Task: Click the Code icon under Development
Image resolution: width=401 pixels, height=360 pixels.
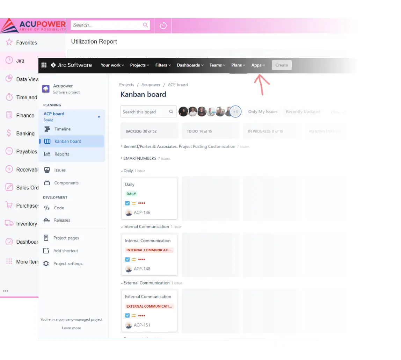Action: point(47,208)
